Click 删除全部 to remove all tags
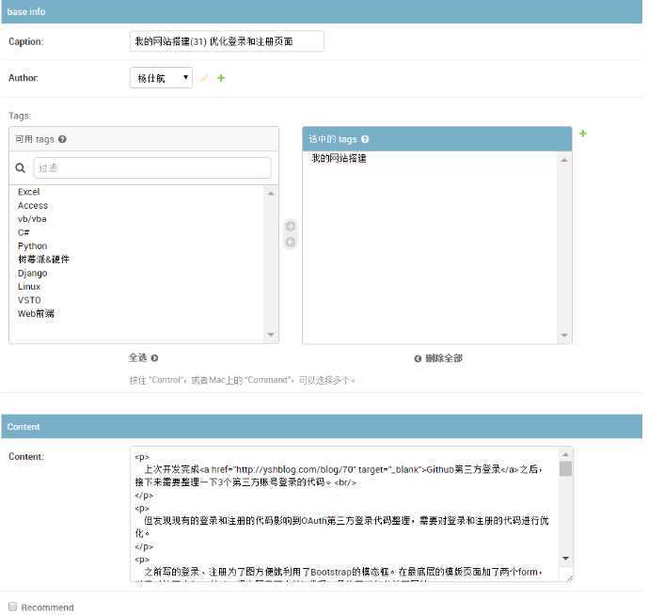The image size is (648, 615). 438,358
